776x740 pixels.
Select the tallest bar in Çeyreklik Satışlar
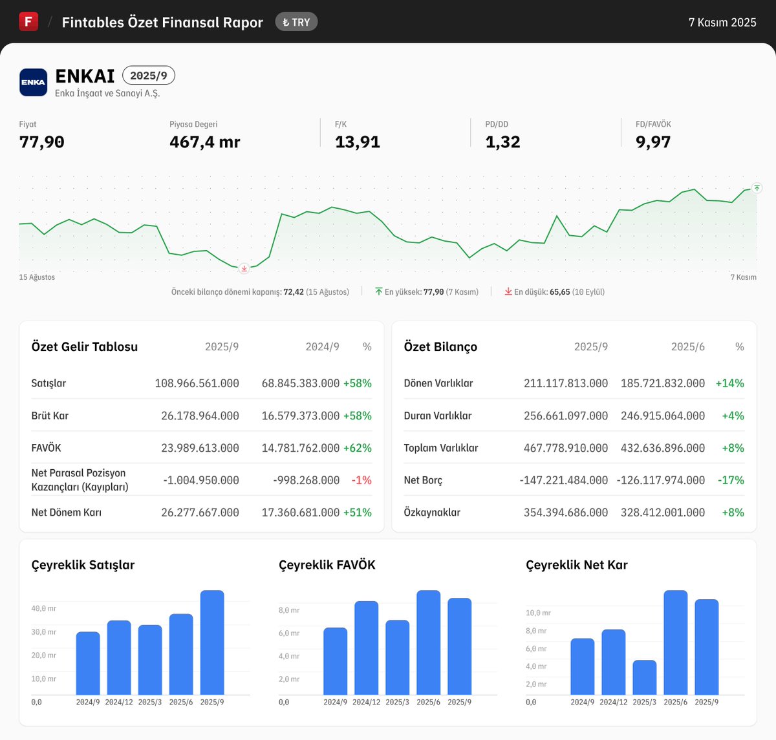click(212, 642)
